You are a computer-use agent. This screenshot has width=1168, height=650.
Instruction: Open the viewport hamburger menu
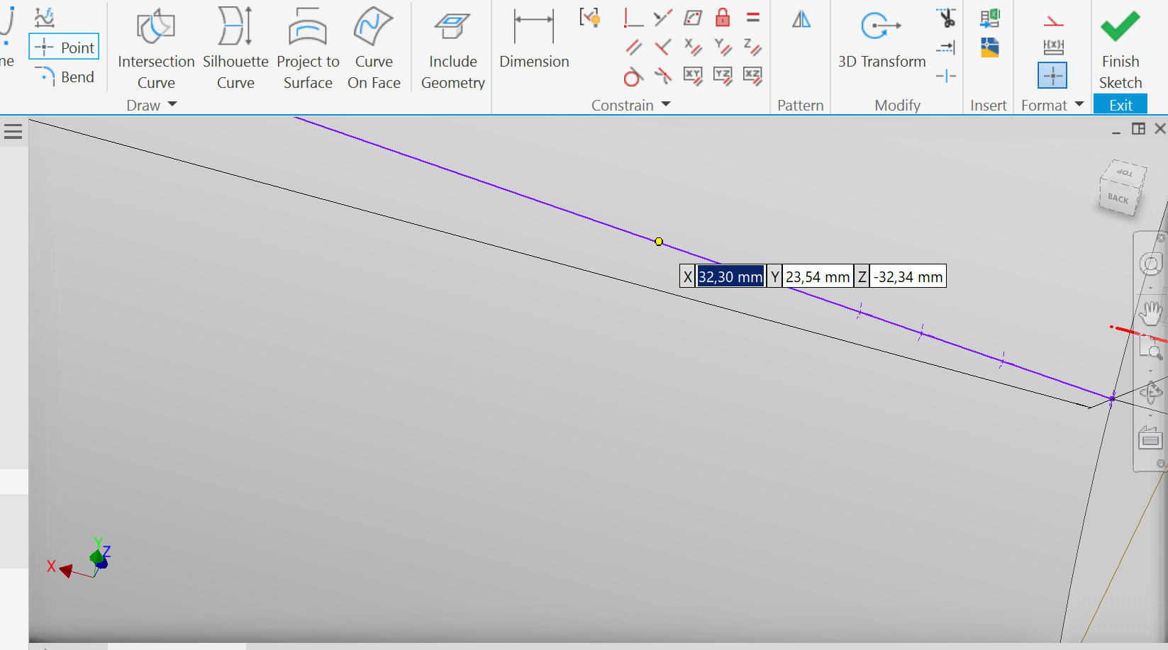[x=13, y=131]
